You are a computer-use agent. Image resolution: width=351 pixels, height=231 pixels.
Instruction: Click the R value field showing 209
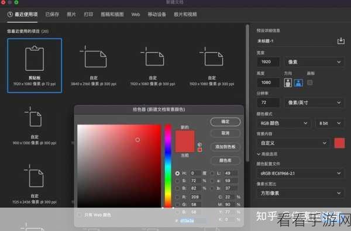(x=195, y=197)
